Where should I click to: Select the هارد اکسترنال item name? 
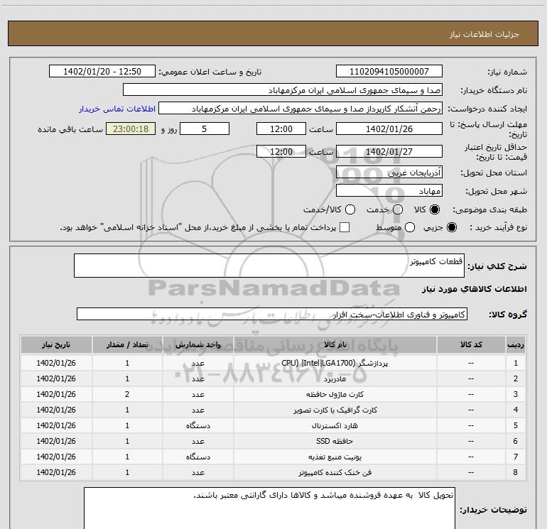[x=335, y=425]
